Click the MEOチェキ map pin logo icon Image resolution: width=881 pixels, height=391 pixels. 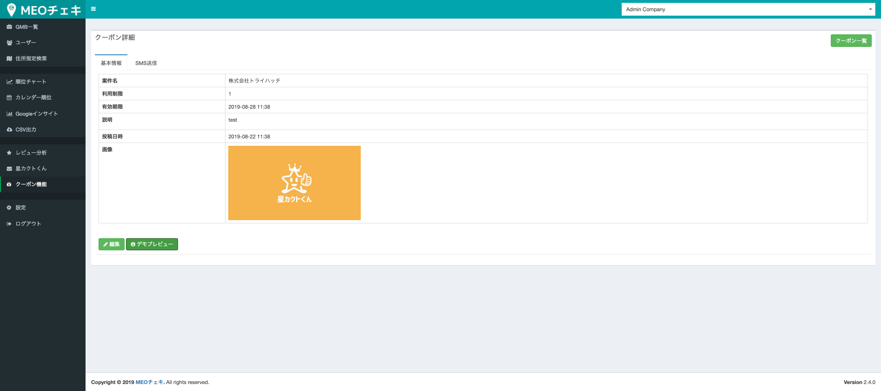(x=12, y=10)
